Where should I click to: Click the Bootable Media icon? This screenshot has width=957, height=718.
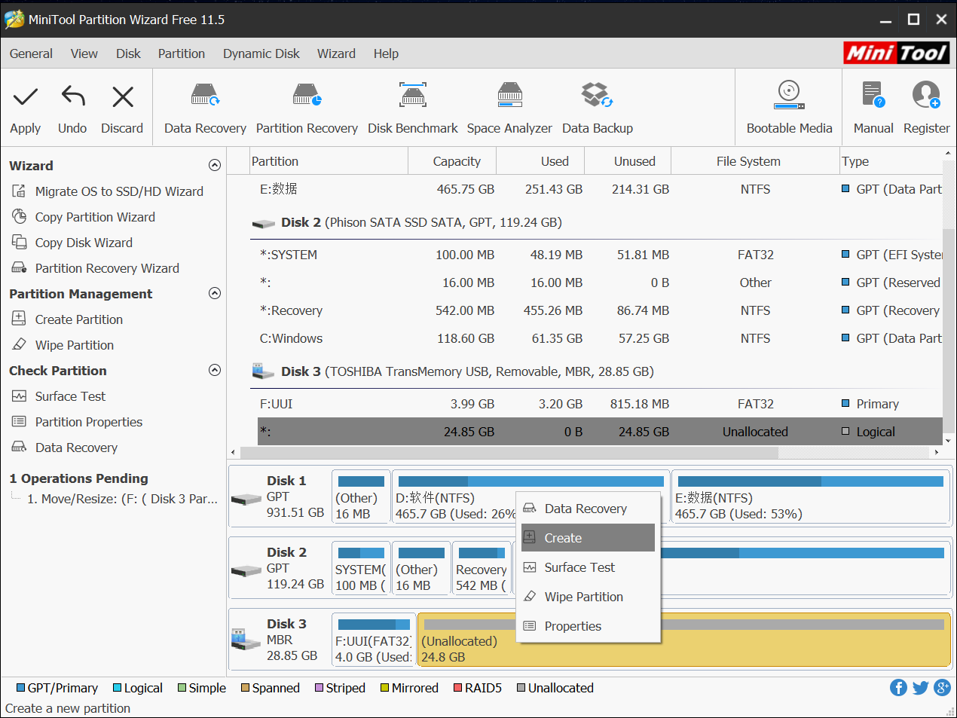pyautogui.click(x=789, y=96)
